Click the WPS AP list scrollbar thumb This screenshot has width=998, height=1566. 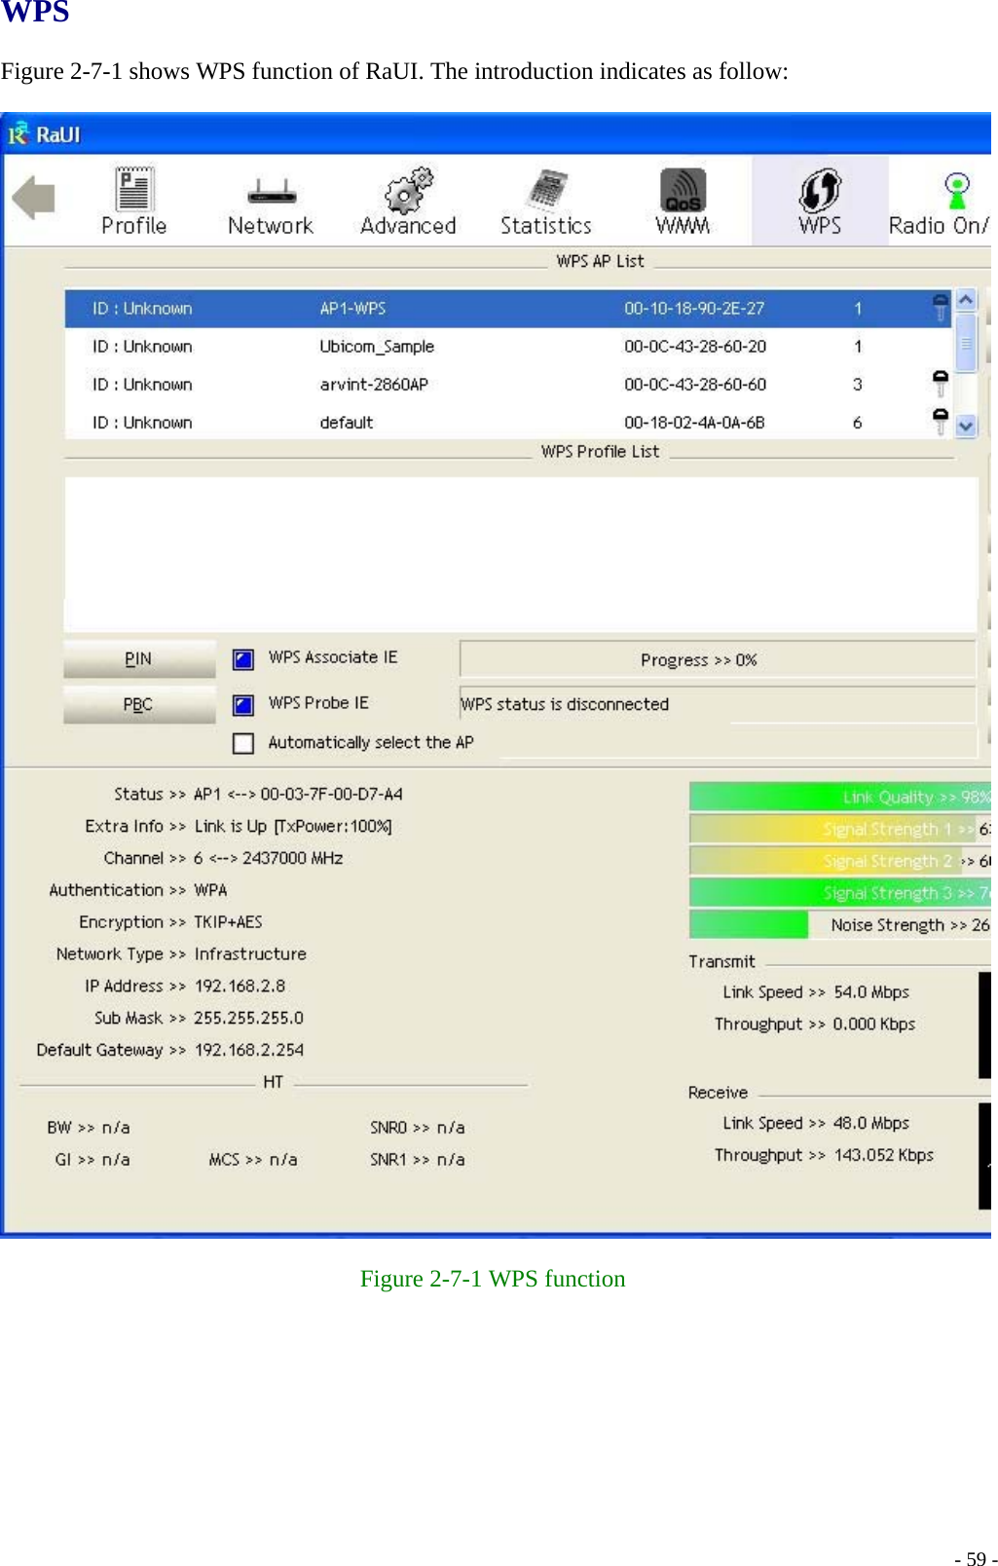pyautogui.click(x=966, y=342)
